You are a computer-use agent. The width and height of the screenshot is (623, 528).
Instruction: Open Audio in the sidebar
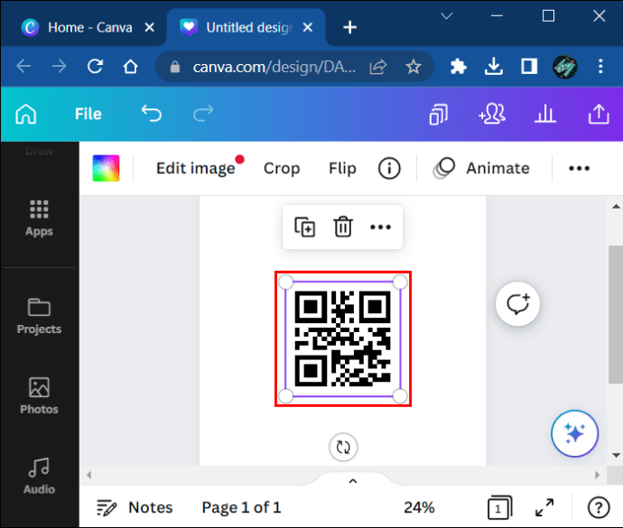[x=39, y=476]
